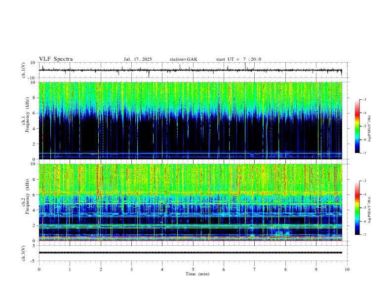Click the '-3' value on ch.1 colorbar
The width and height of the screenshot is (391, 302).
click(x=364, y=99)
